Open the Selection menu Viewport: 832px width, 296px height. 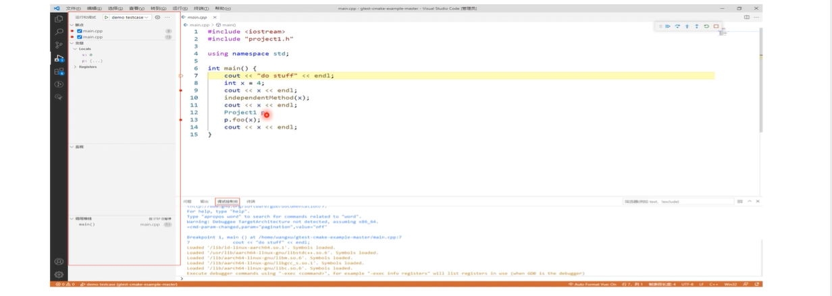point(115,8)
